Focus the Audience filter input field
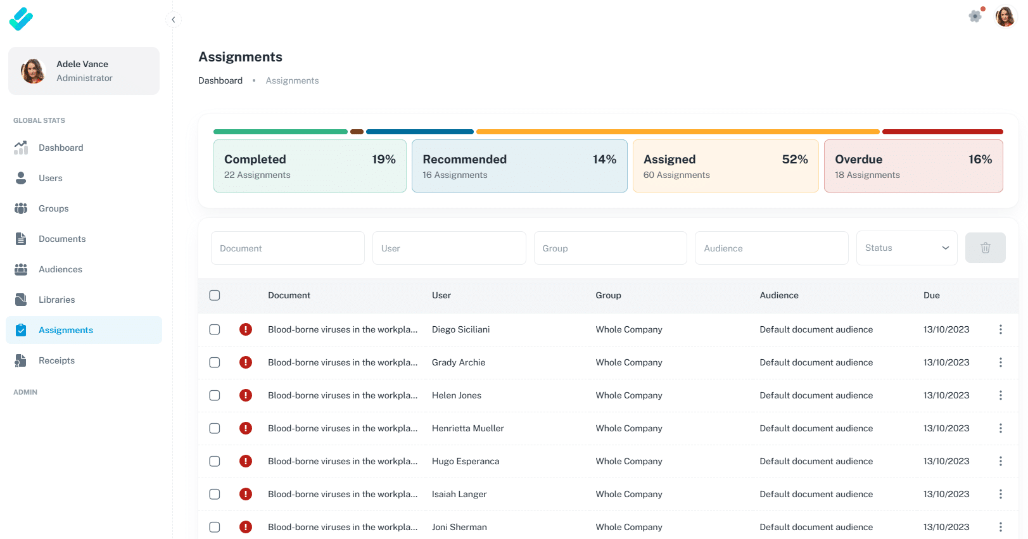This screenshot has height=539, width=1028. point(771,248)
